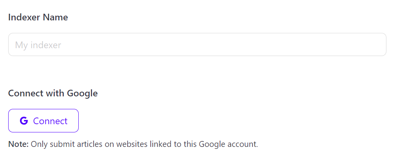Click the 'Indexer Name' label
This screenshot has height=161, width=397.
pos(38,18)
